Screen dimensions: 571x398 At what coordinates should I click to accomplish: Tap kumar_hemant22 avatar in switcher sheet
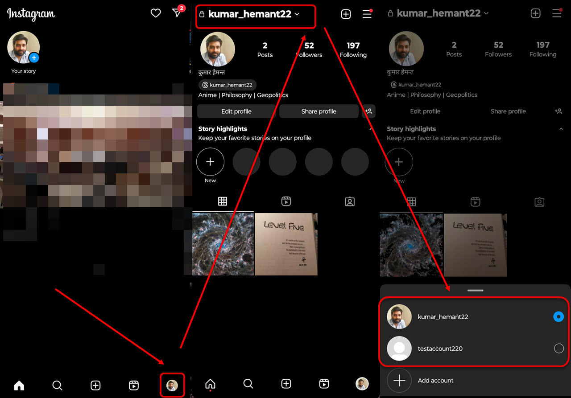click(x=399, y=316)
